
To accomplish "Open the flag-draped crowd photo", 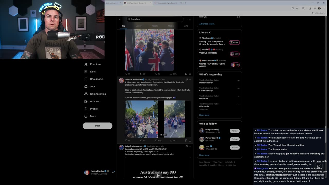I will (149, 50).
